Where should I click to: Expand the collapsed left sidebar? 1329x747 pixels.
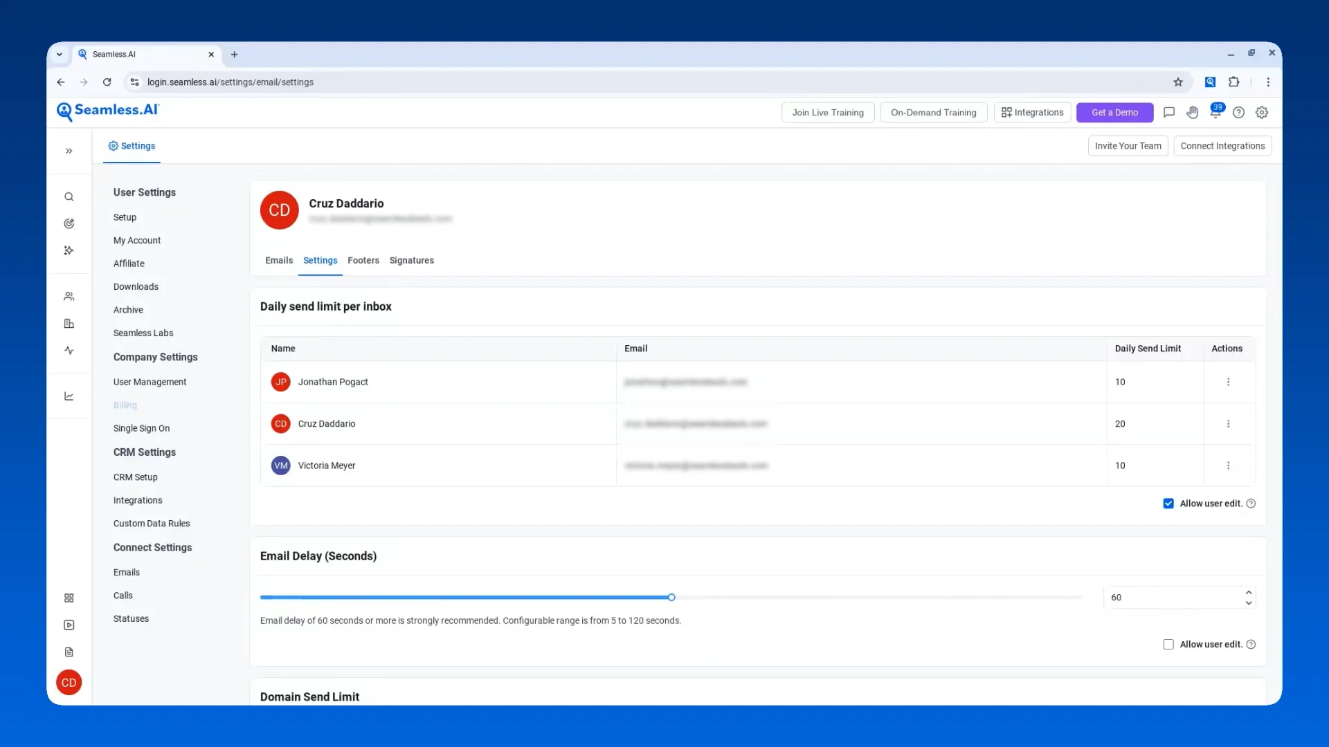coord(69,151)
